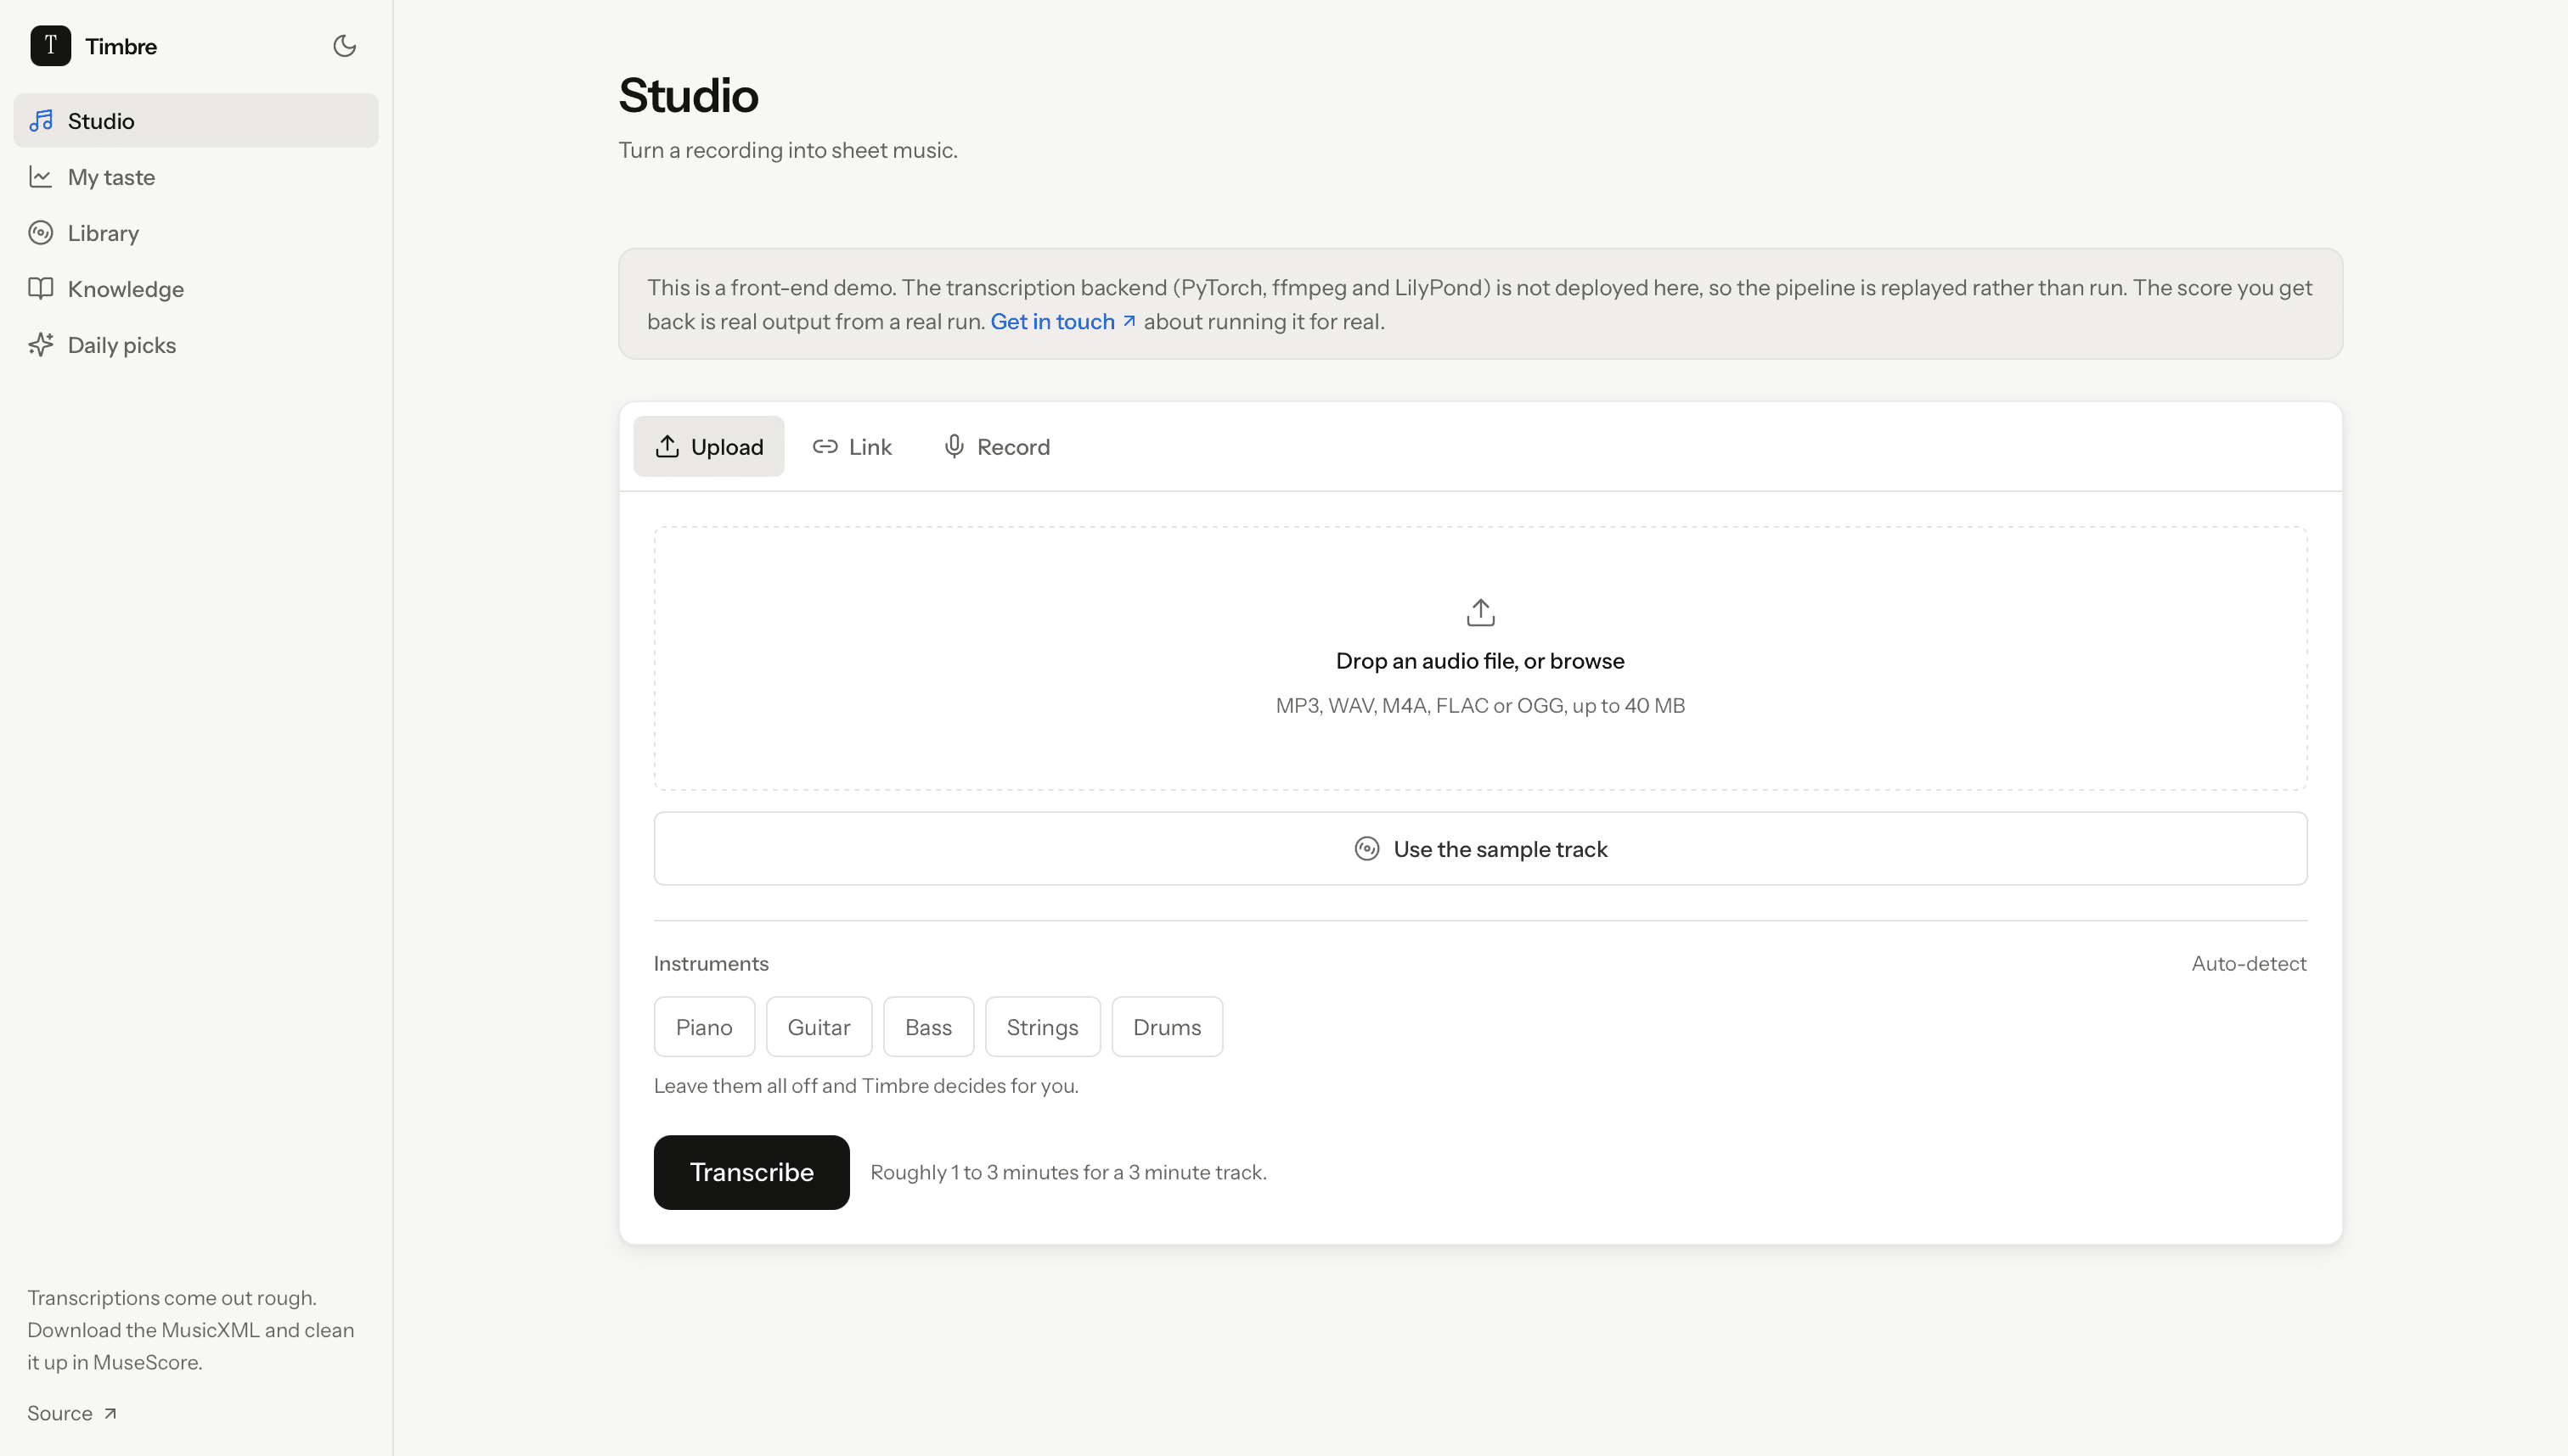The height and width of the screenshot is (1456, 2568).
Task: Switch to the Upload tab
Action: click(x=708, y=447)
